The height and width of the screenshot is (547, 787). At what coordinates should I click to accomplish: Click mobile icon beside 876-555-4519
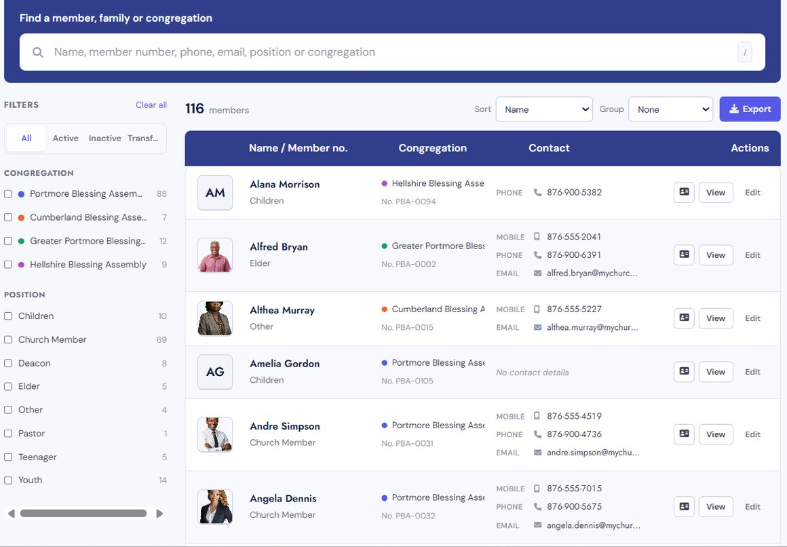[x=537, y=416]
